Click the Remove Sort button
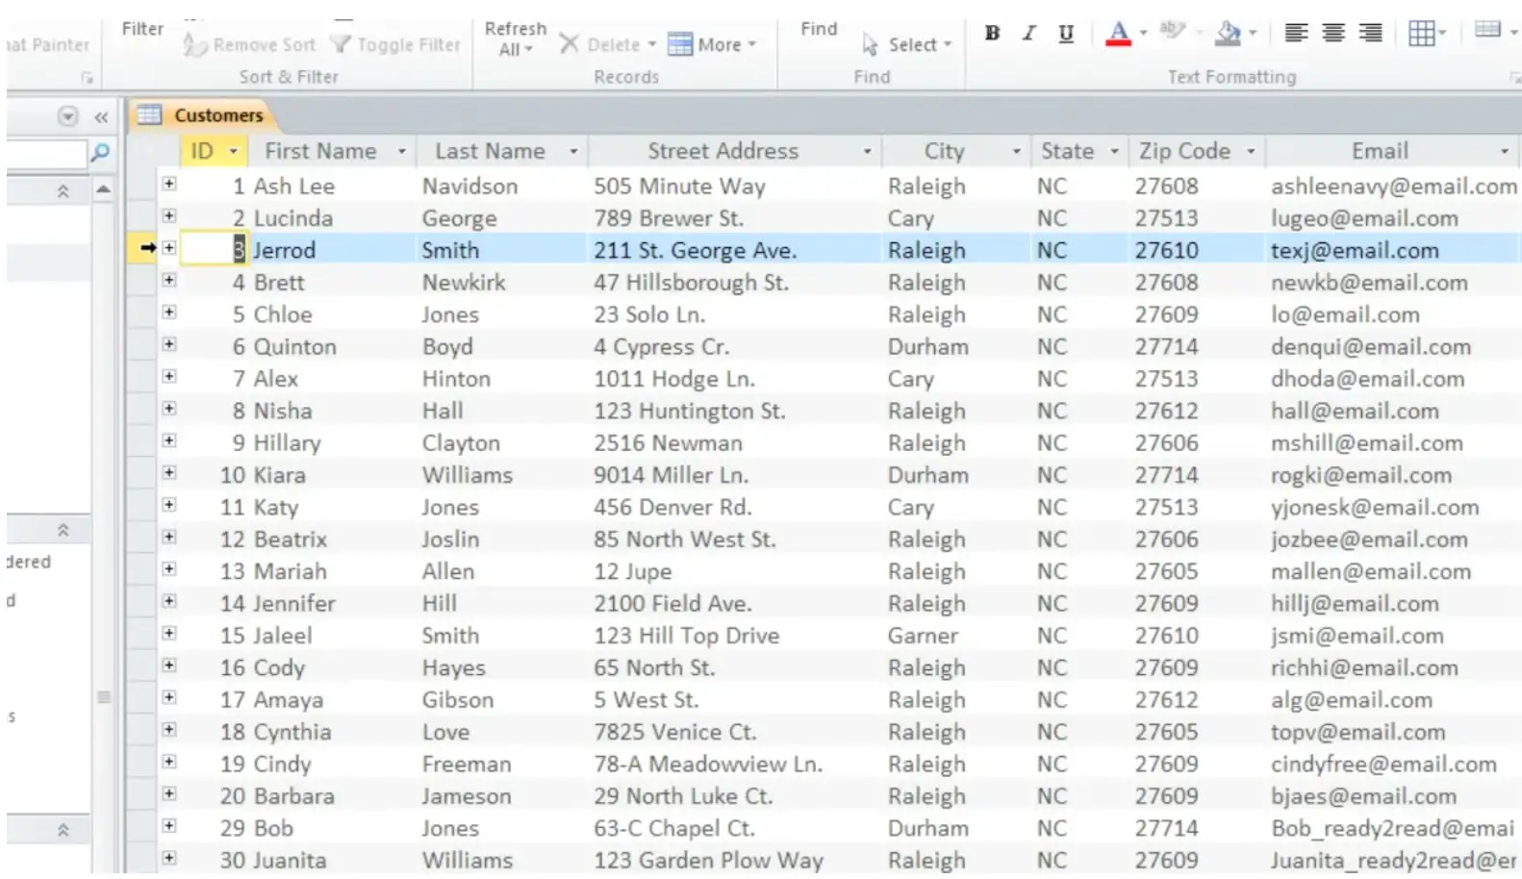Image resolution: width=1522 pixels, height=879 pixels. 250,45
